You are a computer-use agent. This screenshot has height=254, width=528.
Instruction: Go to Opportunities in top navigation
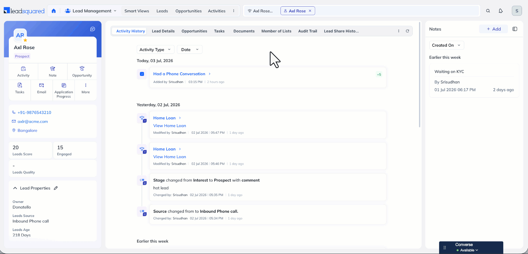188,11
